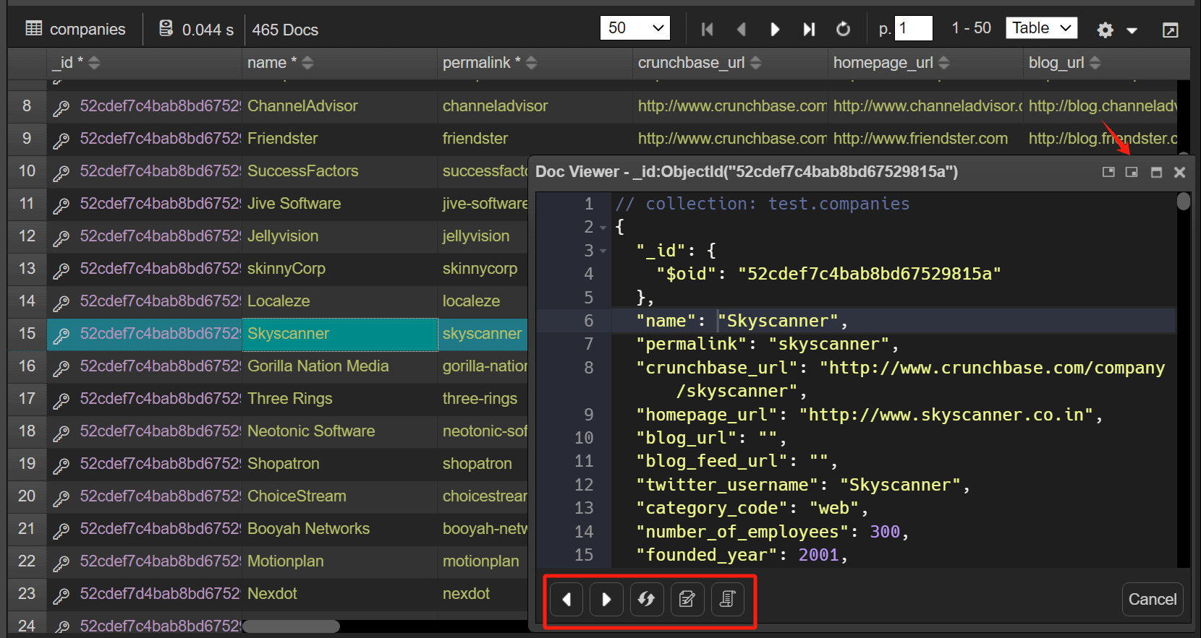Select the Booyah Networks name cell
Image resolution: width=1201 pixels, height=638 pixels.
pos(340,529)
